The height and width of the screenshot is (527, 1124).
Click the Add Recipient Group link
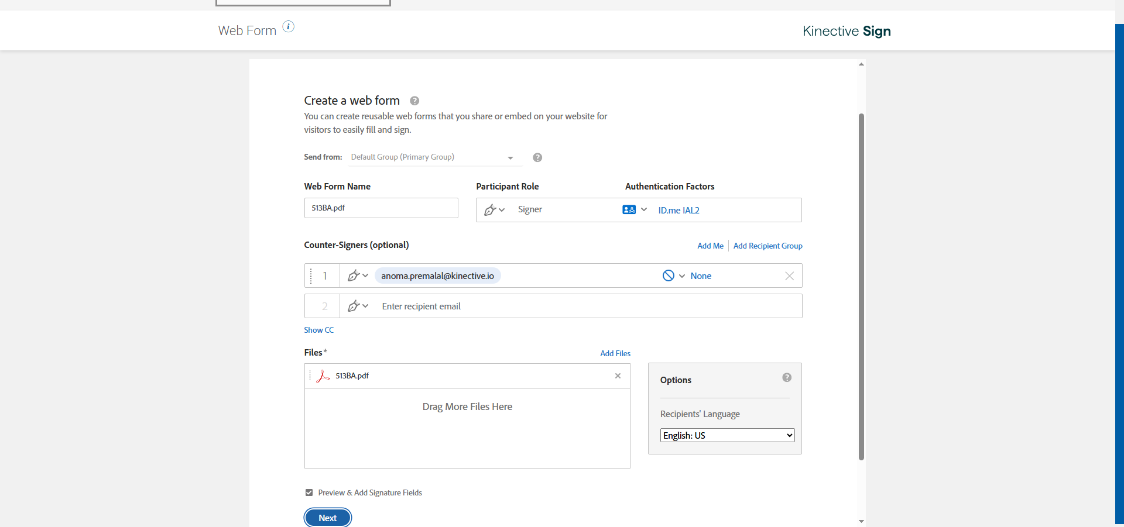pyautogui.click(x=767, y=246)
